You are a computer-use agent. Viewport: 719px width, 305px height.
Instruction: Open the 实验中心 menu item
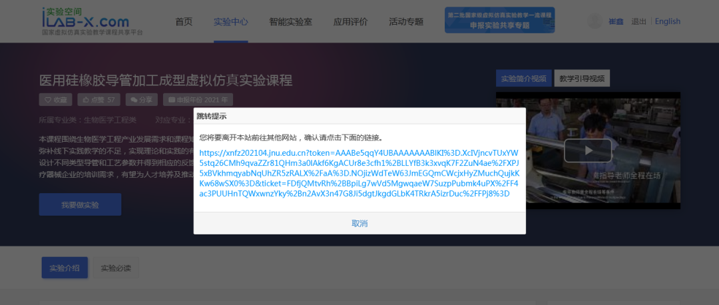230,21
